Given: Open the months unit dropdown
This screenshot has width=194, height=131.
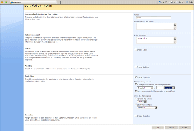Looking at the screenshot, I should (170, 88).
